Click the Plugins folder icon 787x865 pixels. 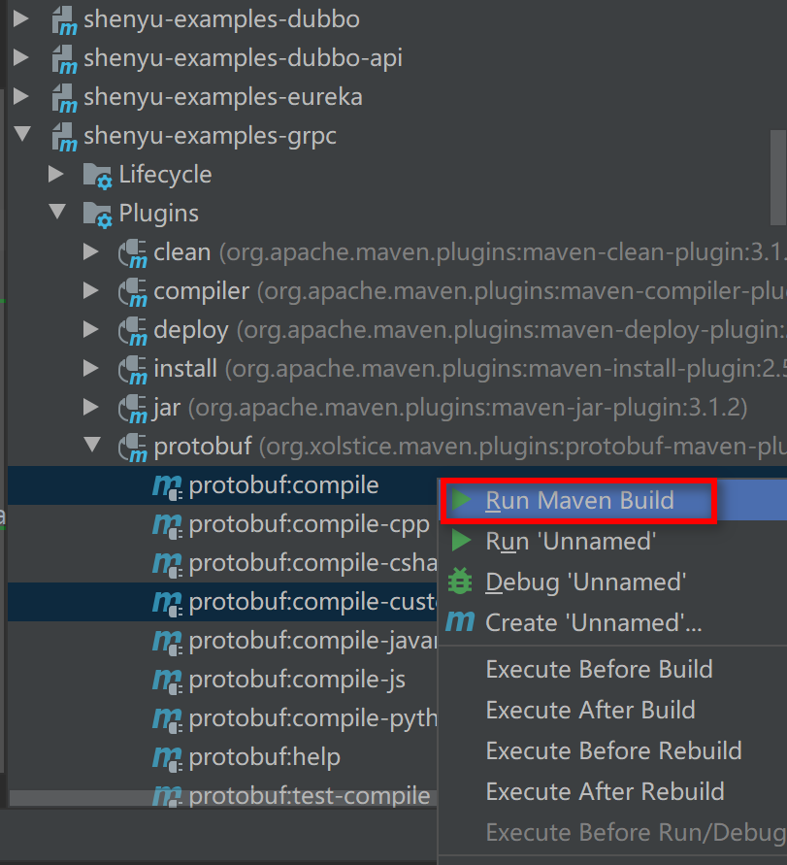click(x=97, y=215)
